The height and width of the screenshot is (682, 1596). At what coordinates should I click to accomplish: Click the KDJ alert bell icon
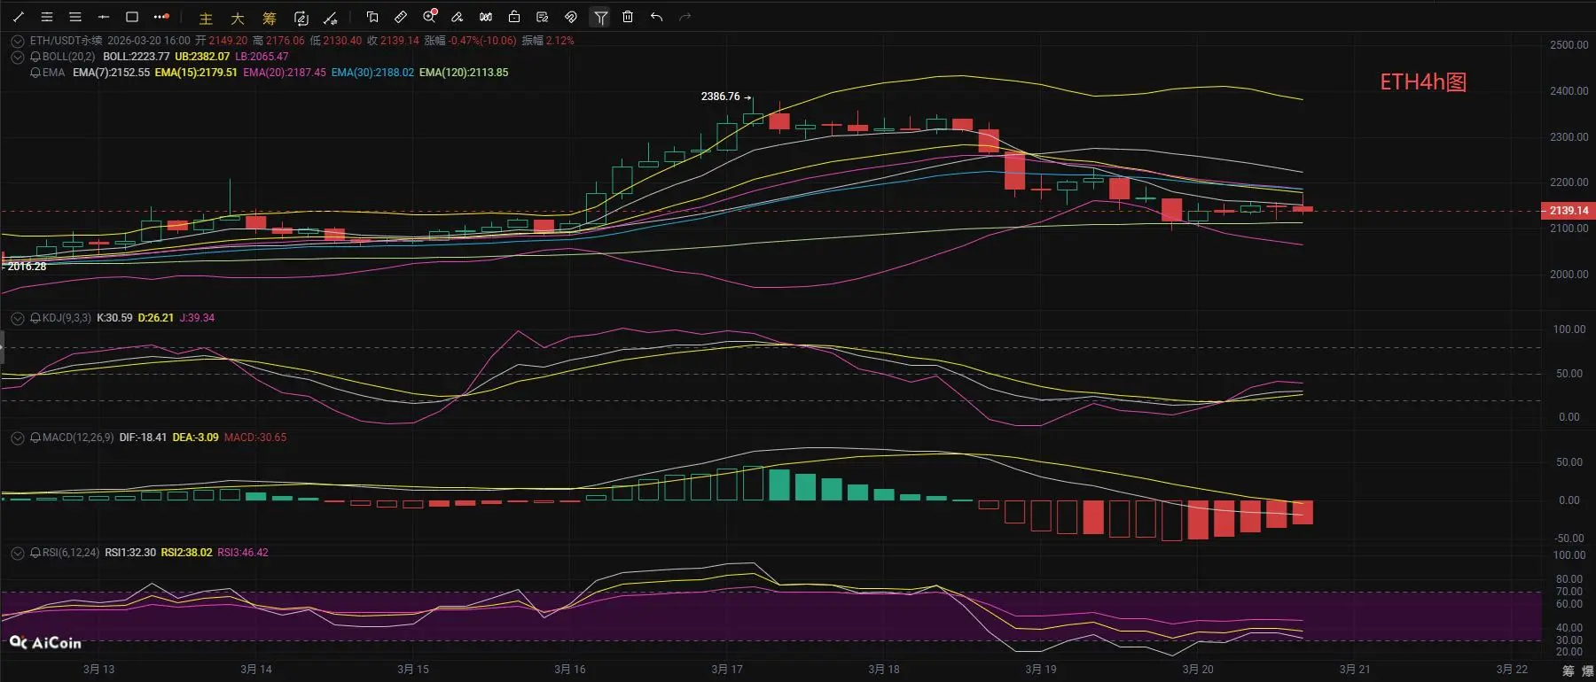coord(35,318)
